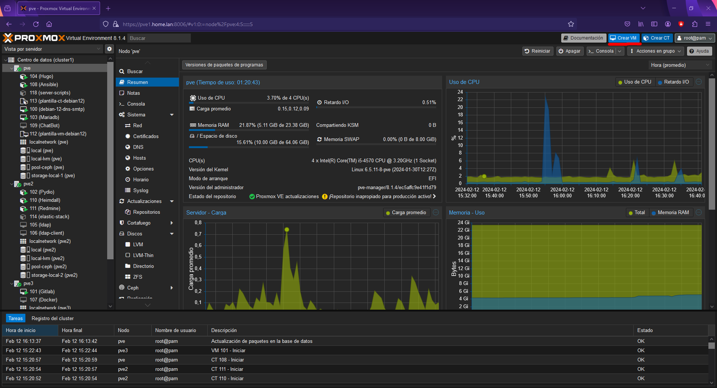Collapse the pve3 node tree
This screenshot has width=717, height=388.
point(12,284)
